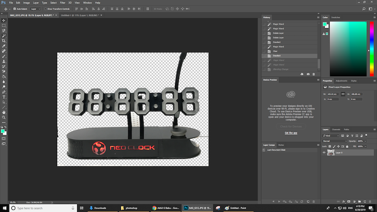
Task: Select the Hand tool
Action: 4,112
